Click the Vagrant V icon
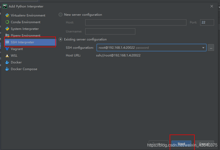 (7, 49)
